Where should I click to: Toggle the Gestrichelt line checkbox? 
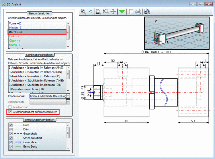[11, 134]
